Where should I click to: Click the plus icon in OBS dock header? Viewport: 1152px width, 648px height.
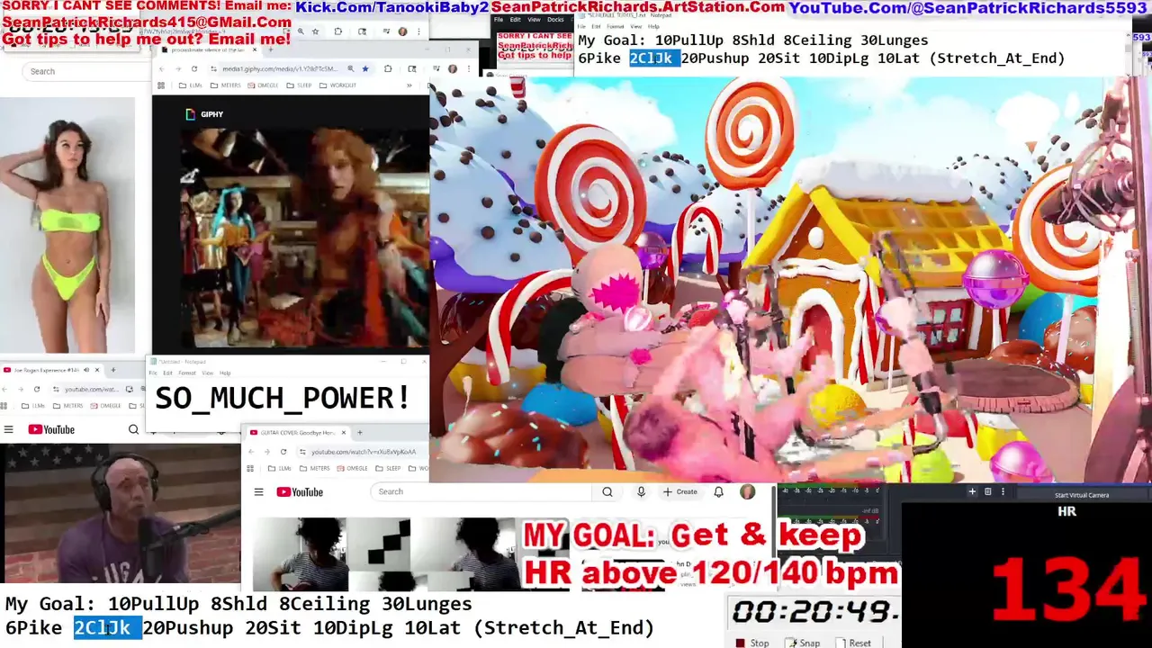click(972, 491)
